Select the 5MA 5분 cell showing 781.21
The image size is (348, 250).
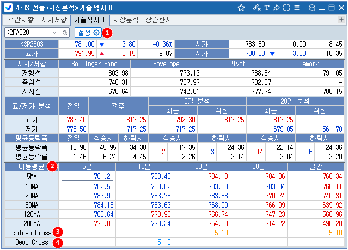point(87,176)
